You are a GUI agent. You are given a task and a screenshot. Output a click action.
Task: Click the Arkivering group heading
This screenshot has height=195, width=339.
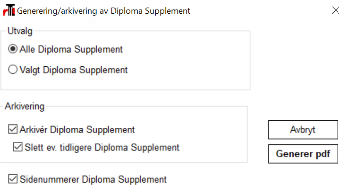(x=25, y=106)
